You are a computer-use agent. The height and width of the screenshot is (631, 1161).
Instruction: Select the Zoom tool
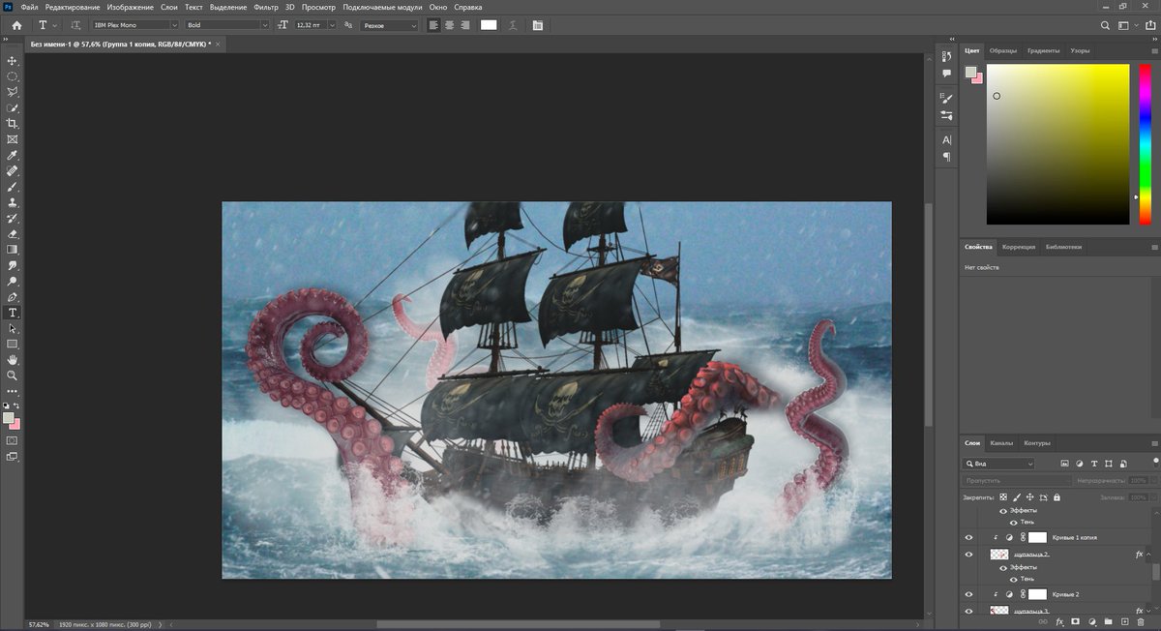coord(13,376)
